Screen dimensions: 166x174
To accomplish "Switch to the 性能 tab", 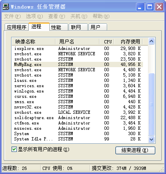I will 59,27.
